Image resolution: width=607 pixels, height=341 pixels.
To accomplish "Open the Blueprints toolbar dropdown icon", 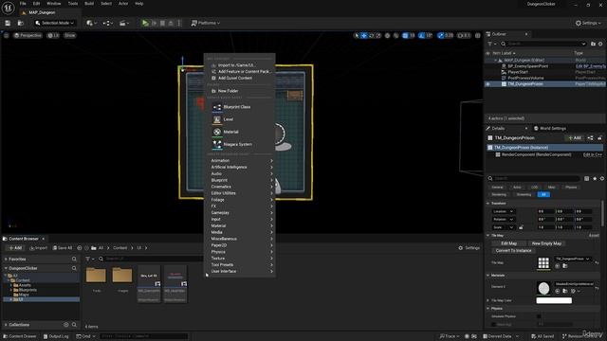I will pos(107,23).
